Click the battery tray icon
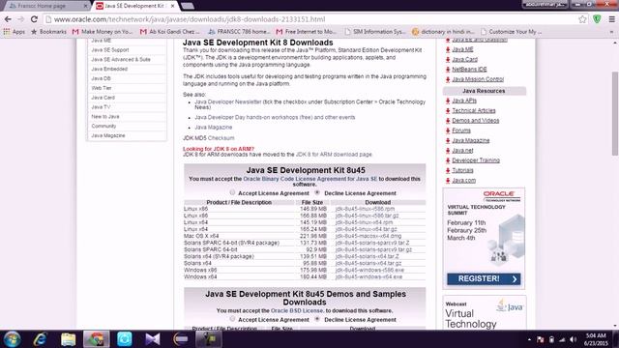The width and height of the screenshot is (619, 348). pos(551,339)
